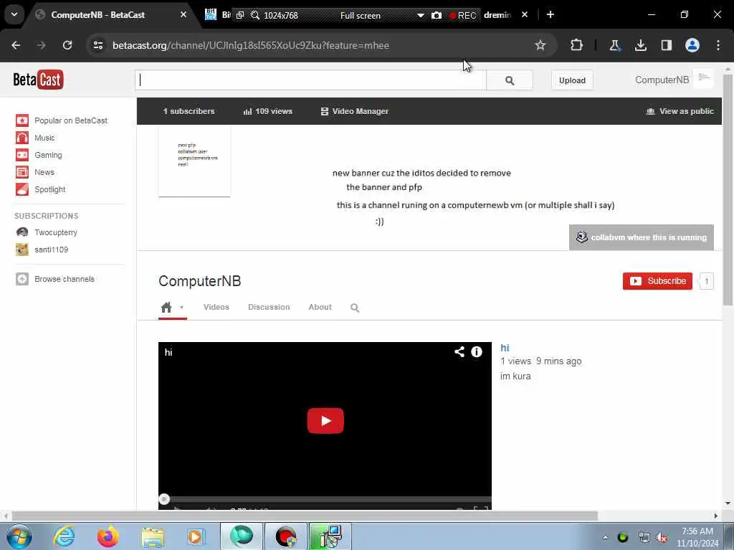Click the vertical page scrollbar

(728, 189)
